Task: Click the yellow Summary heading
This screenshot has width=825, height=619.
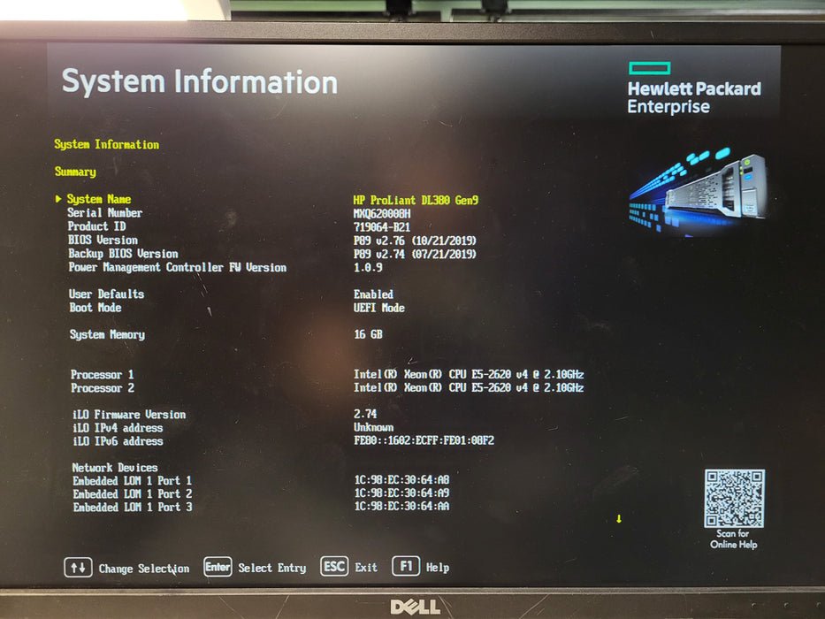Action: pyautogui.click(x=75, y=172)
